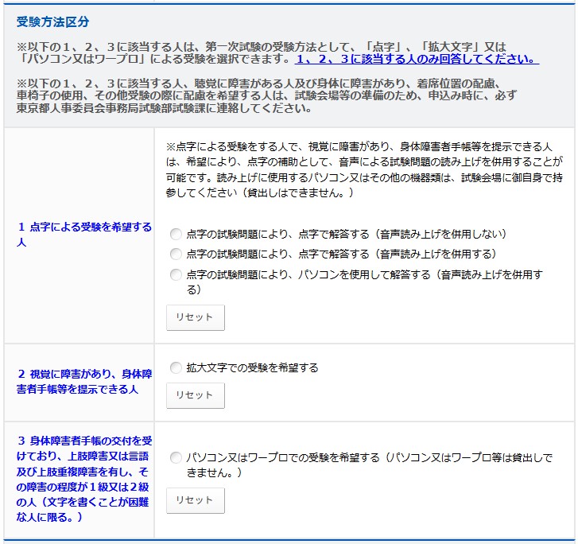Open the 1、2、3に該当する人のみ回答してください link
The height and width of the screenshot is (544, 578).
(x=417, y=60)
